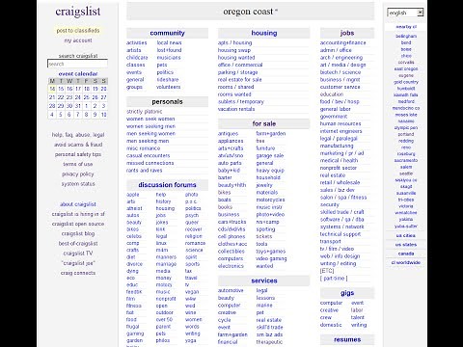Click the search craigslist input field

tap(77, 64)
